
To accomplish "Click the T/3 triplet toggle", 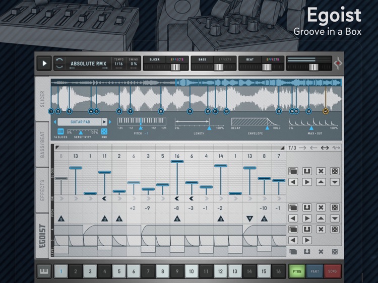I will click(292, 148).
